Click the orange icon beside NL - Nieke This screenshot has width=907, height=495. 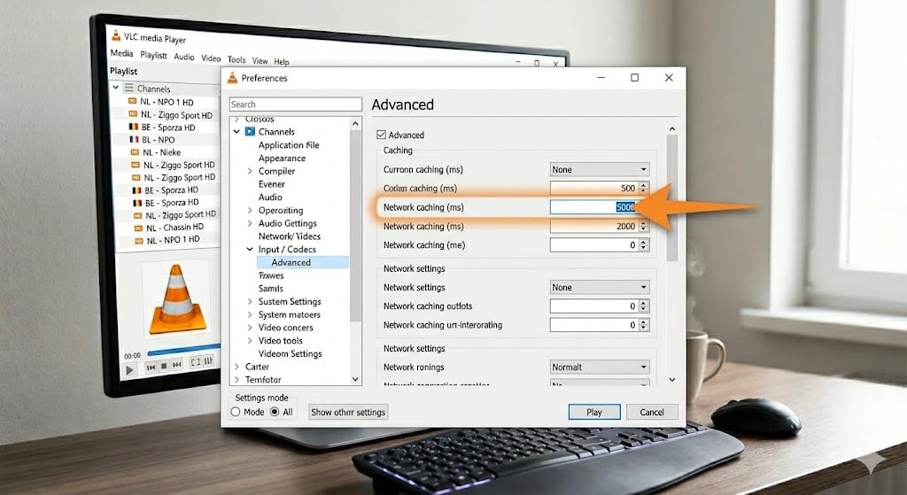pos(135,152)
